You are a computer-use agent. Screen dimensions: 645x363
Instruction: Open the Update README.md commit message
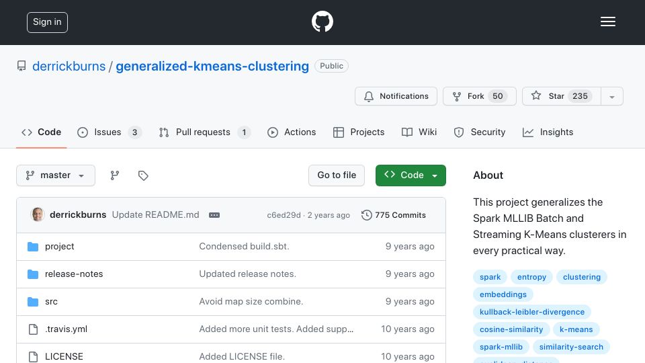tap(155, 215)
